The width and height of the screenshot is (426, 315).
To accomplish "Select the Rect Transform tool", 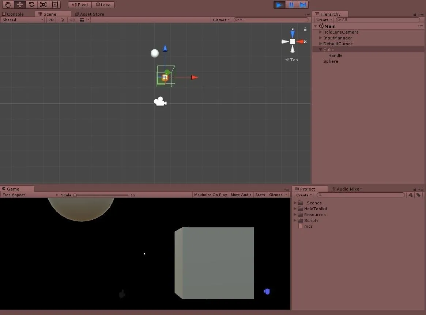I will coord(55,5).
